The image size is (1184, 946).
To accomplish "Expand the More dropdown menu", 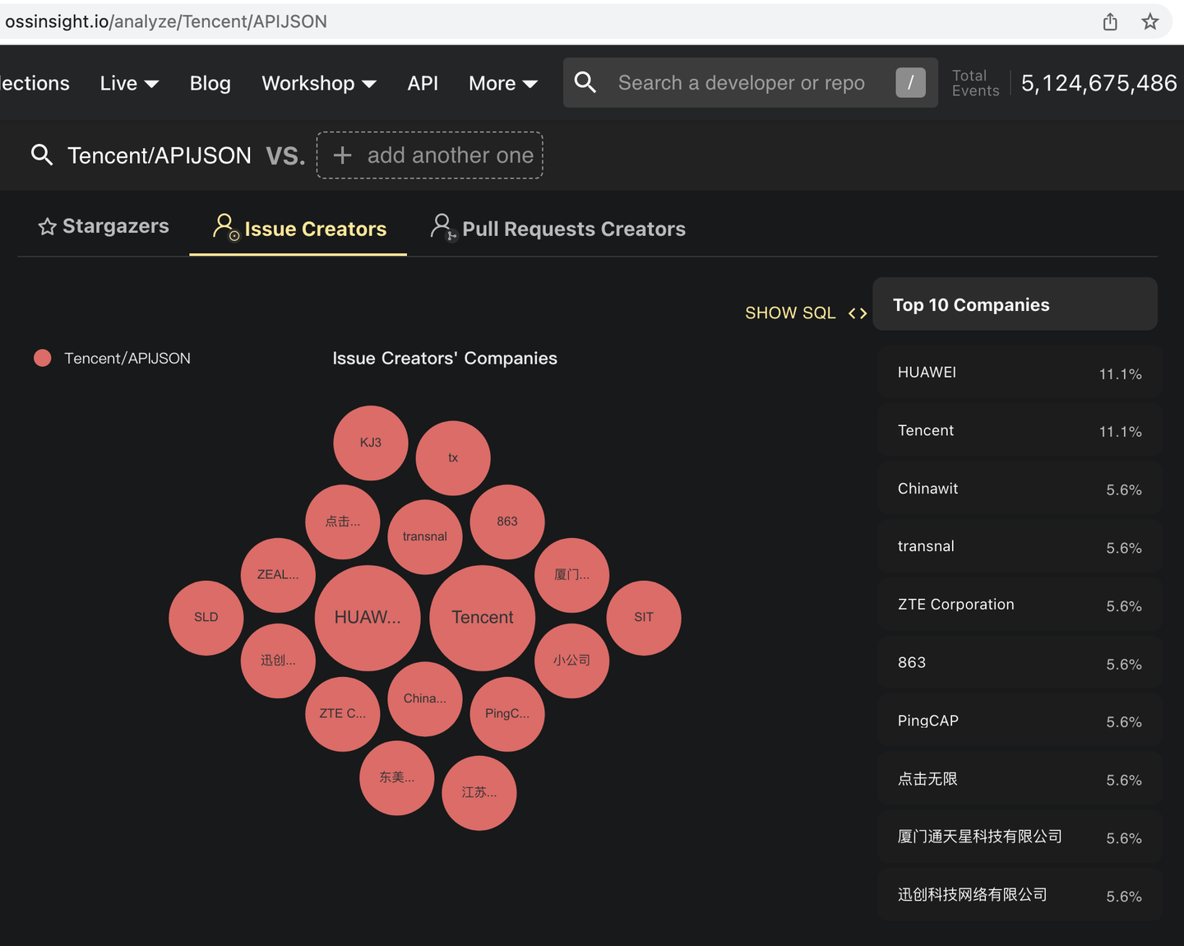I will [502, 83].
